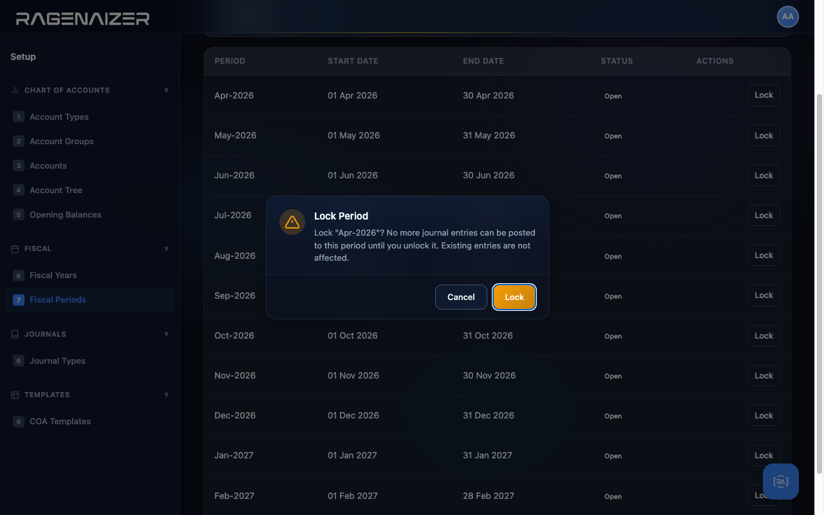Image resolution: width=824 pixels, height=515 pixels.
Task: Open COA Templates page
Action: coord(89,421)
